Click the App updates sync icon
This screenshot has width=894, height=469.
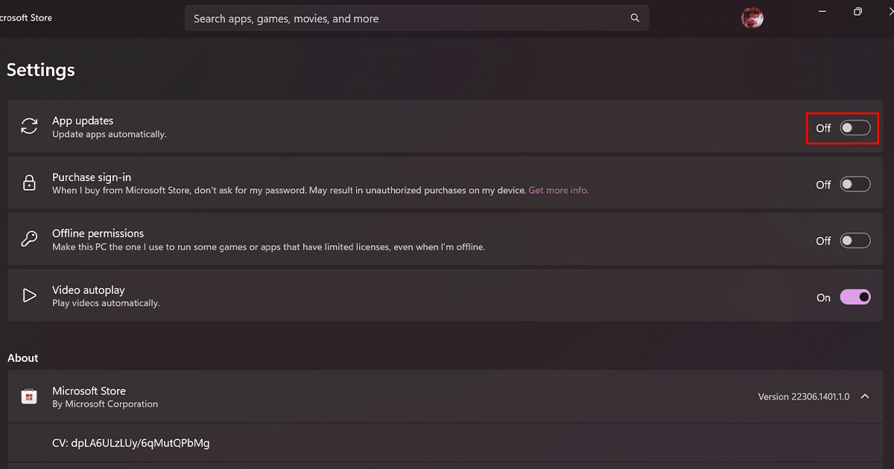coord(29,127)
